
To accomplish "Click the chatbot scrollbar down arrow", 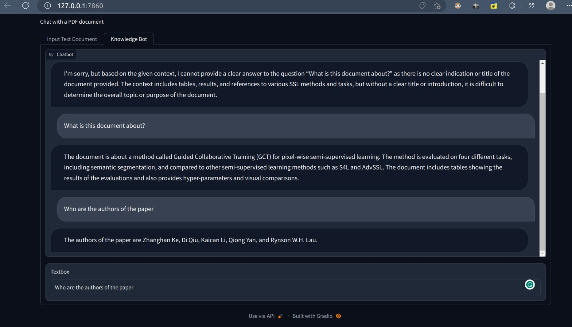I will coord(542,253).
